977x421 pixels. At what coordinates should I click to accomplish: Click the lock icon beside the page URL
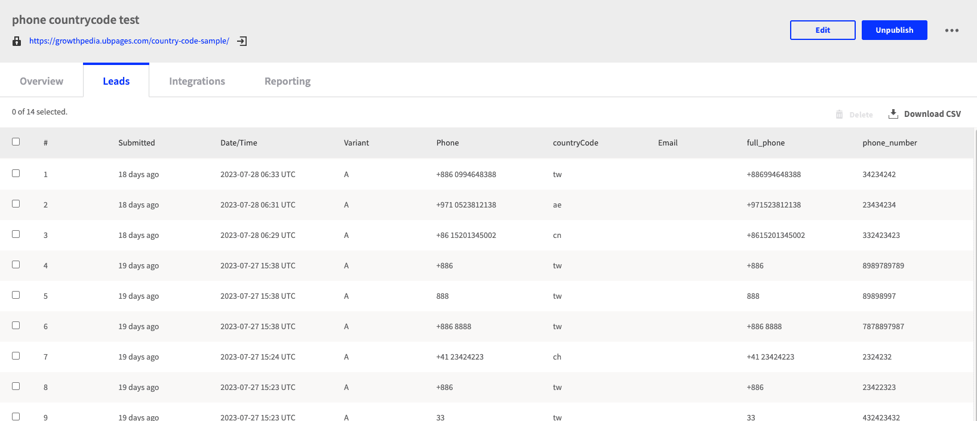pos(17,41)
